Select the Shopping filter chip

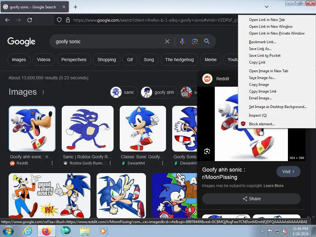tap(106, 60)
